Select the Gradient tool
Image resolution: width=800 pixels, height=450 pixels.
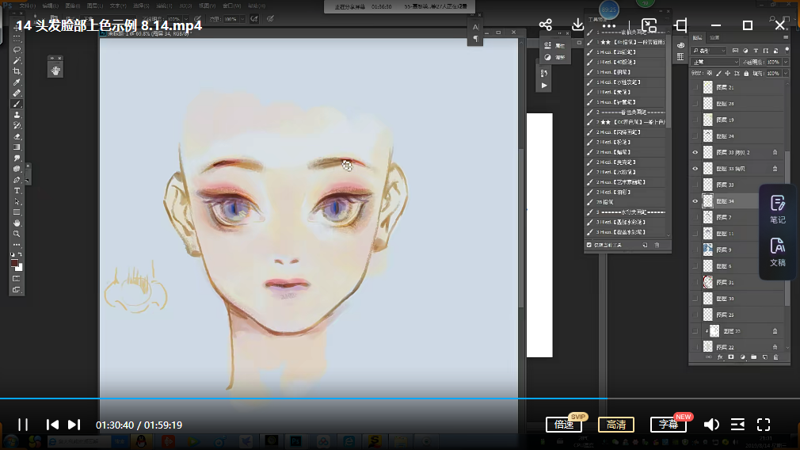(17, 147)
